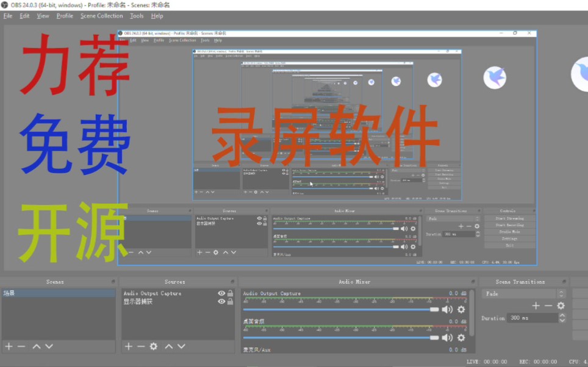Remove selected source with the minus icon
588x367 pixels.
tap(140, 346)
